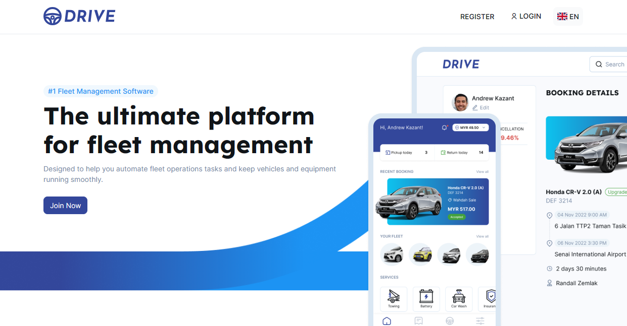Open the MYR 49.50 balance dropdown
The height and width of the screenshot is (326, 627).
click(469, 127)
